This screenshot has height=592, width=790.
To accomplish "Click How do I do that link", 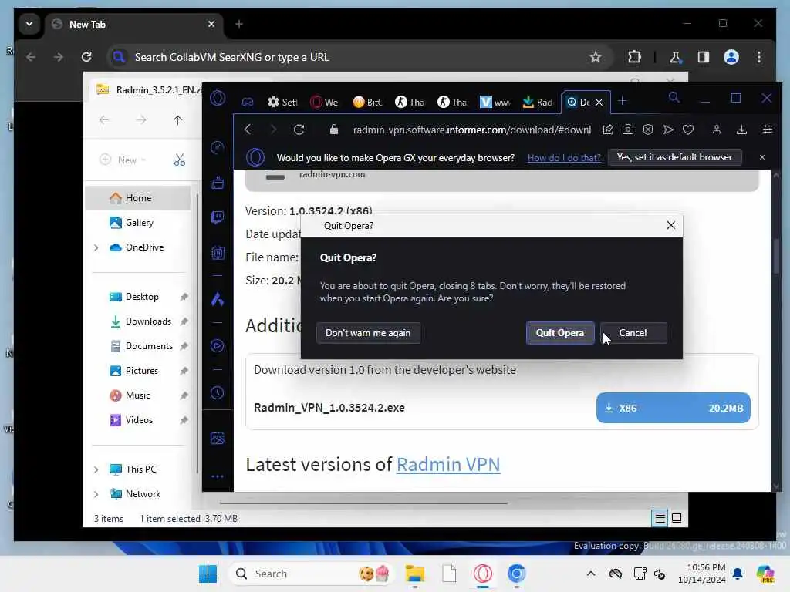I will point(564,157).
